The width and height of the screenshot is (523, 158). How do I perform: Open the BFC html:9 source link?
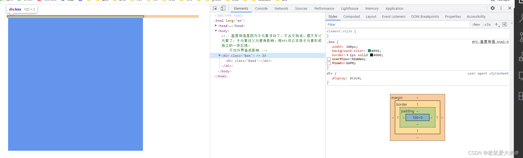(490, 42)
